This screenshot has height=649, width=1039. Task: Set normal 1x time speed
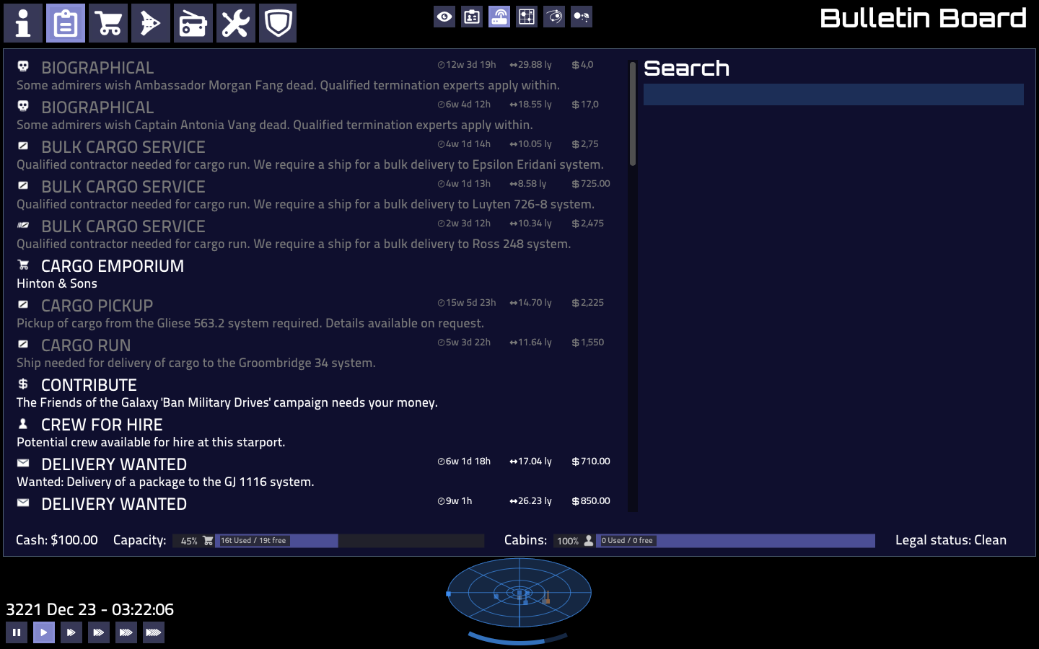(x=44, y=632)
